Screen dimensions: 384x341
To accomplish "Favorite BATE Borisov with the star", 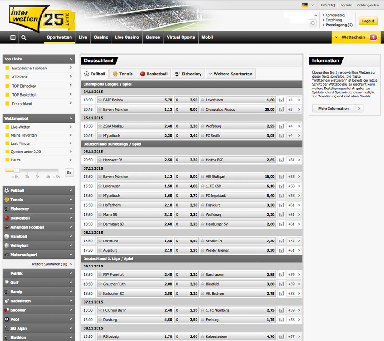I will click(100, 100).
